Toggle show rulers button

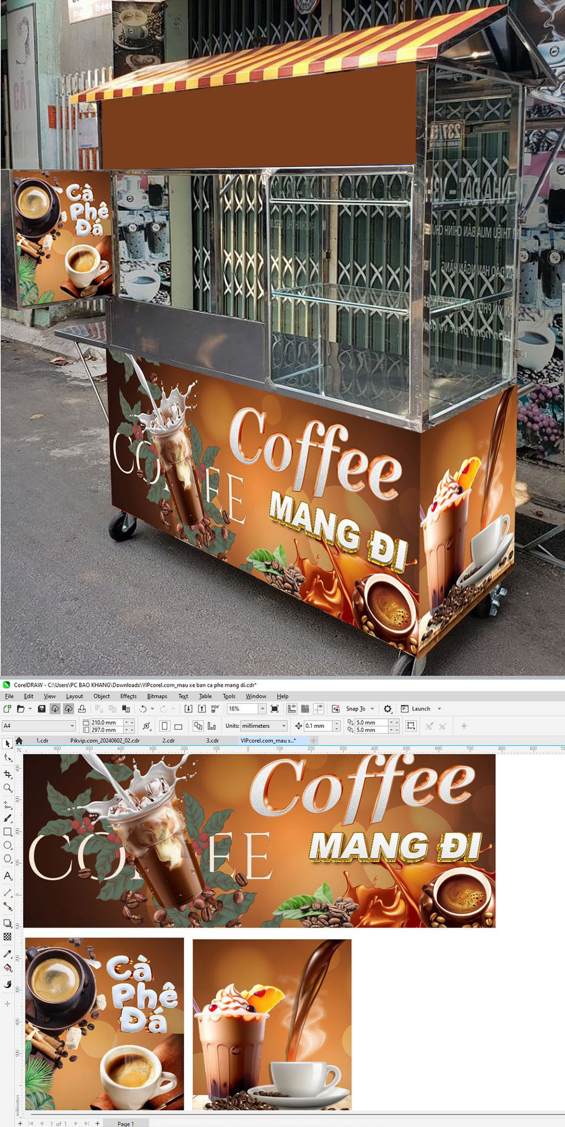coord(292,708)
